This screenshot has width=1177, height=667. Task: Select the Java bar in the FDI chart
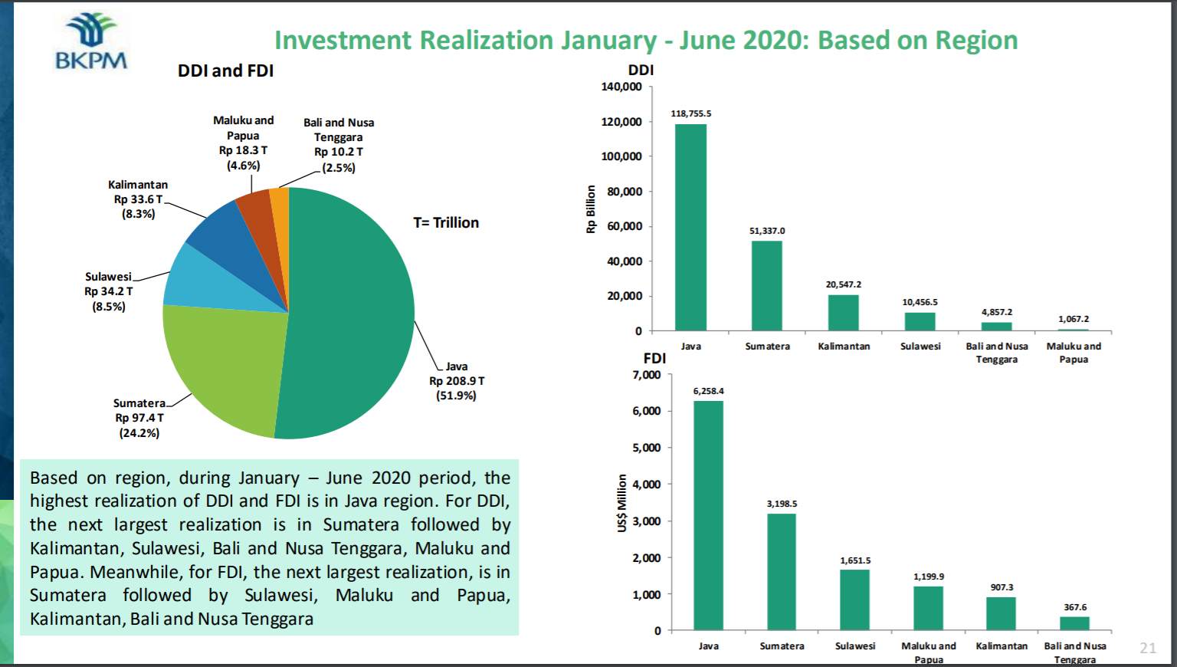click(708, 515)
